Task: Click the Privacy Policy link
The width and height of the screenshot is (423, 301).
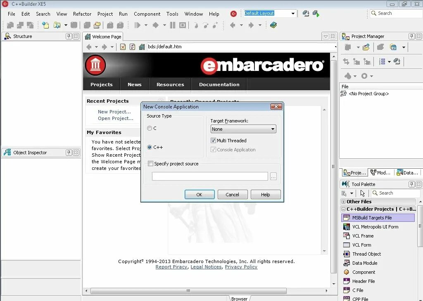Action: tap(241, 267)
